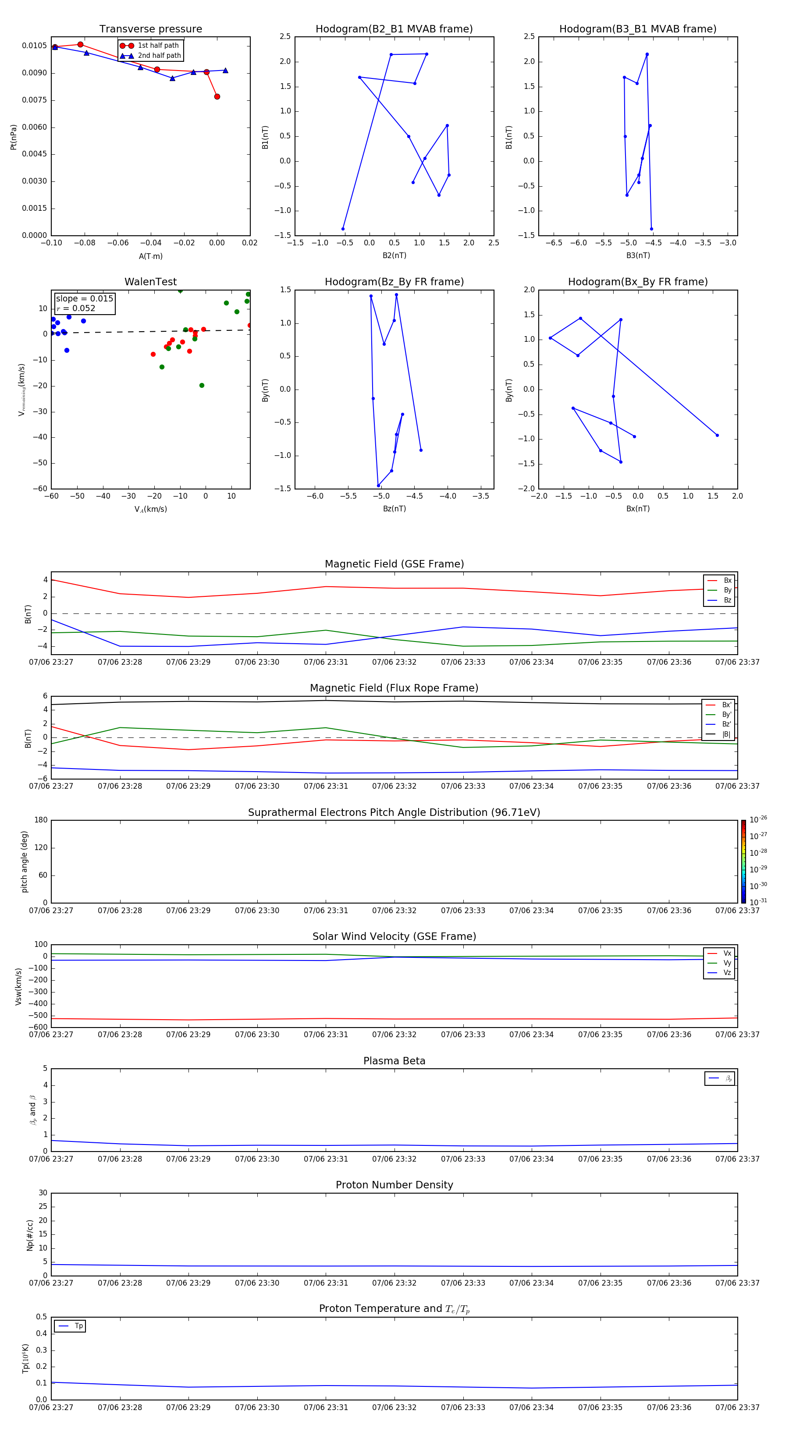Click the 'Solar Wind Velocity (GSE Frame)' title

click(x=394, y=936)
